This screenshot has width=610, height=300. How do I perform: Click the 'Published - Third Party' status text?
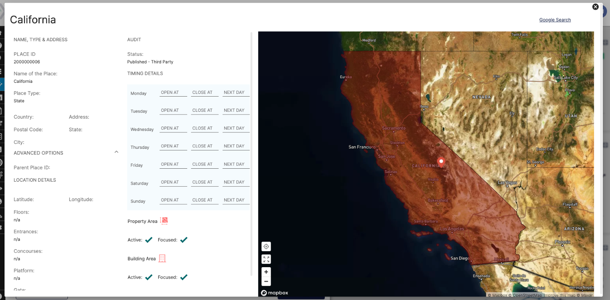[150, 62]
